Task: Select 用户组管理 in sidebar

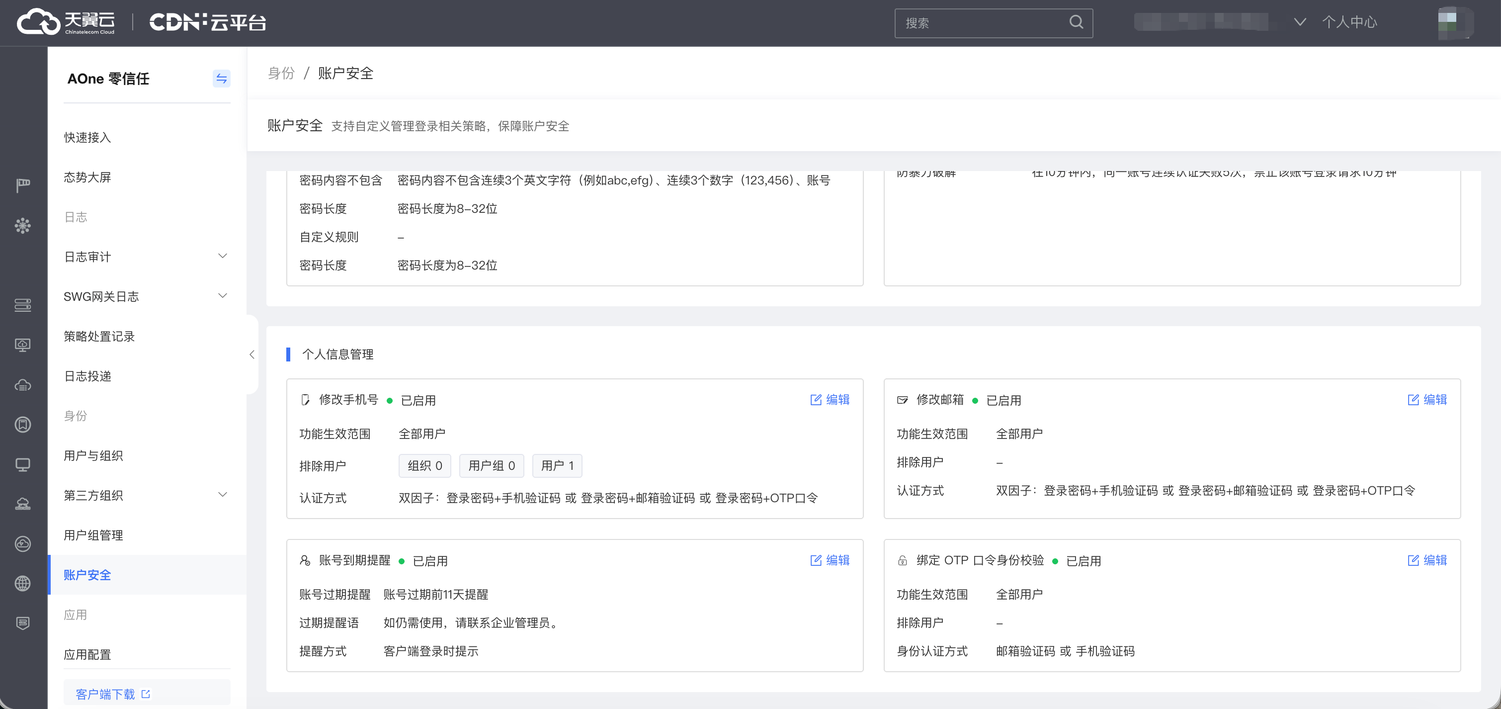Action: (93, 534)
